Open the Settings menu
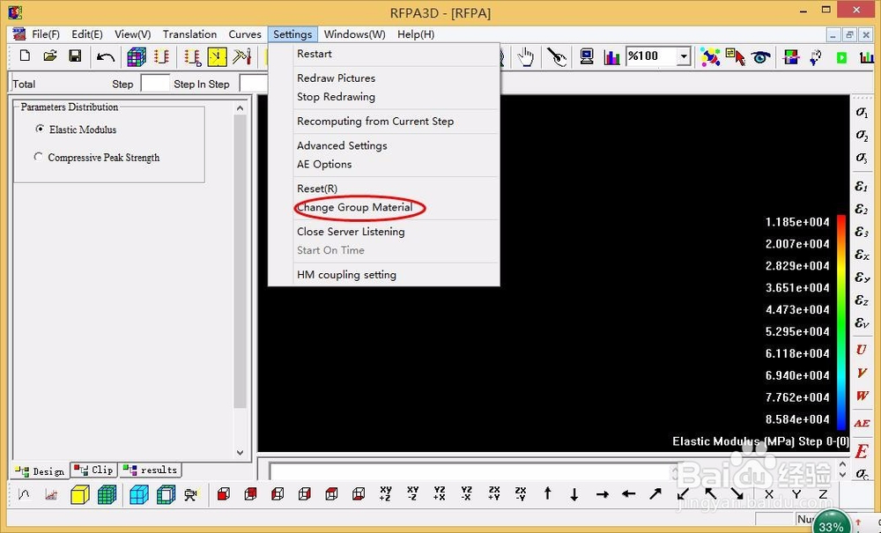The width and height of the screenshot is (881, 533). pyautogui.click(x=292, y=34)
